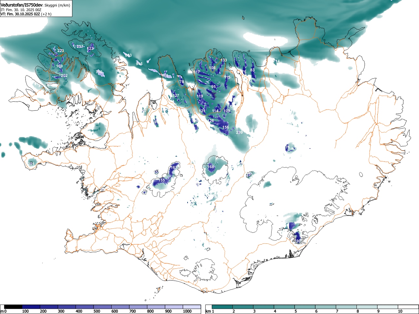Viewport: 419px width, 314px height.
Task: Click the 'Veðurstofan/IS750dev' title text
Action: coord(22,5)
